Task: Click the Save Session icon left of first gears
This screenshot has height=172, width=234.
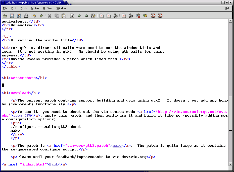Action: (109, 16)
